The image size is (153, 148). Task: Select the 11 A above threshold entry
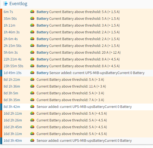pyautogui.click(x=77, y=86)
